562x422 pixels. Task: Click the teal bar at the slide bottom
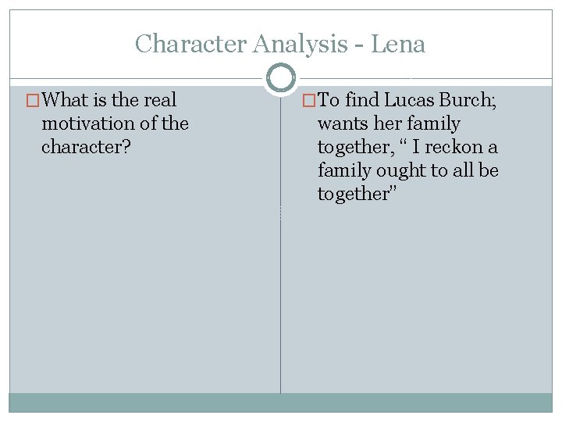[x=280, y=402]
